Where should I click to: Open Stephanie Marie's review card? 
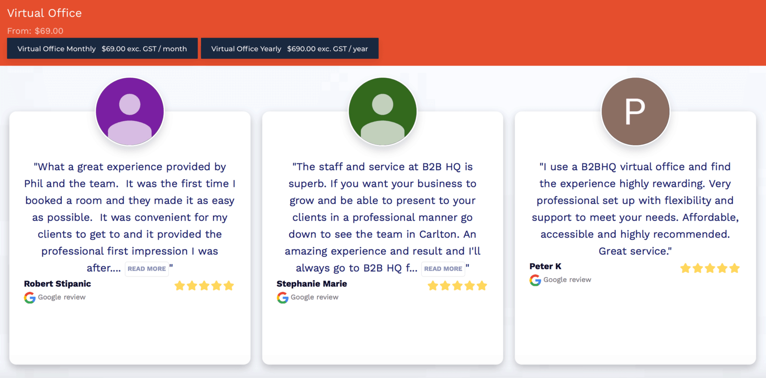pos(383,238)
